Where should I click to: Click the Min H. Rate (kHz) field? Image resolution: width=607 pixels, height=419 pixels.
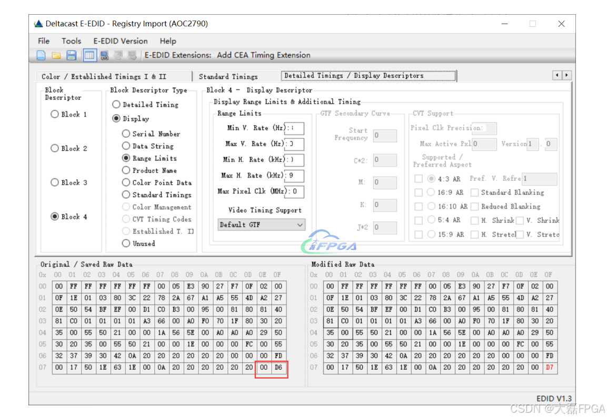(x=294, y=160)
